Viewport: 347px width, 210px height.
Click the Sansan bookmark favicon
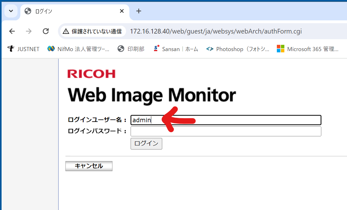click(x=157, y=49)
